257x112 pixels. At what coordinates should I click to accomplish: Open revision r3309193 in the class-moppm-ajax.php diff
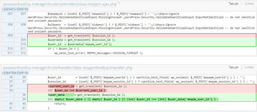tap(22, 9)
